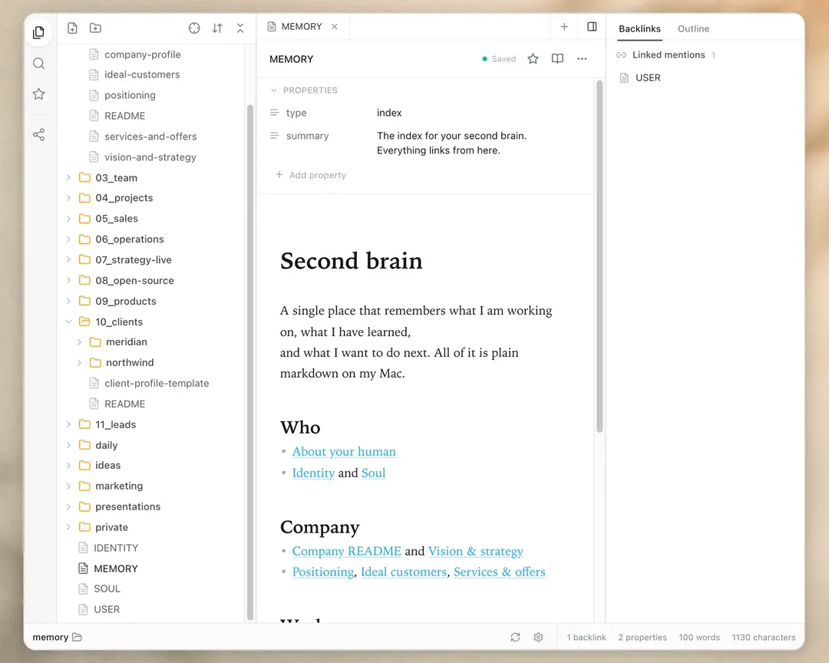Switch to the Backlinks tab
The image size is (829, 663).
pos(639,28)
